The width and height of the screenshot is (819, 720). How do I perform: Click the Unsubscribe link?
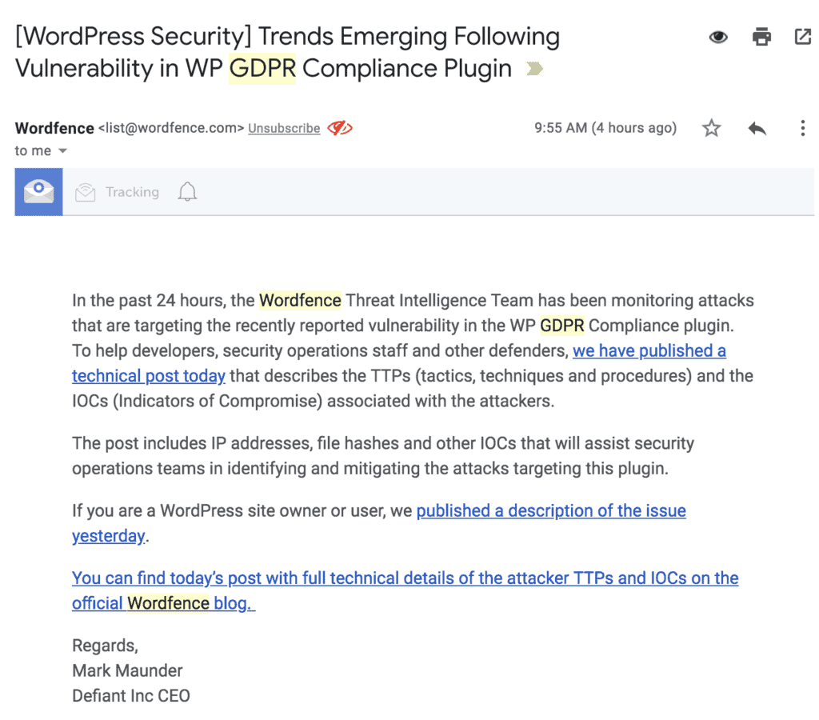click(x=284, y=128)
